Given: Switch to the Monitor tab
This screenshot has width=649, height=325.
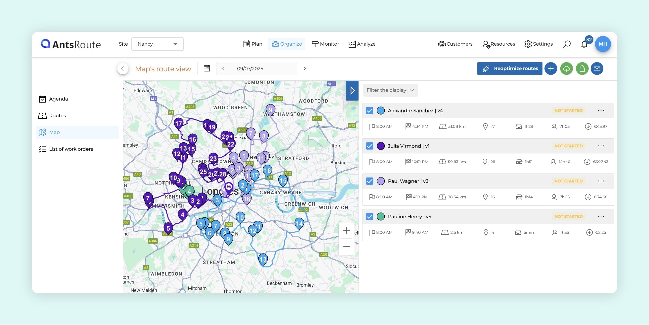Looking at the screenshot, I should [325, 44].
